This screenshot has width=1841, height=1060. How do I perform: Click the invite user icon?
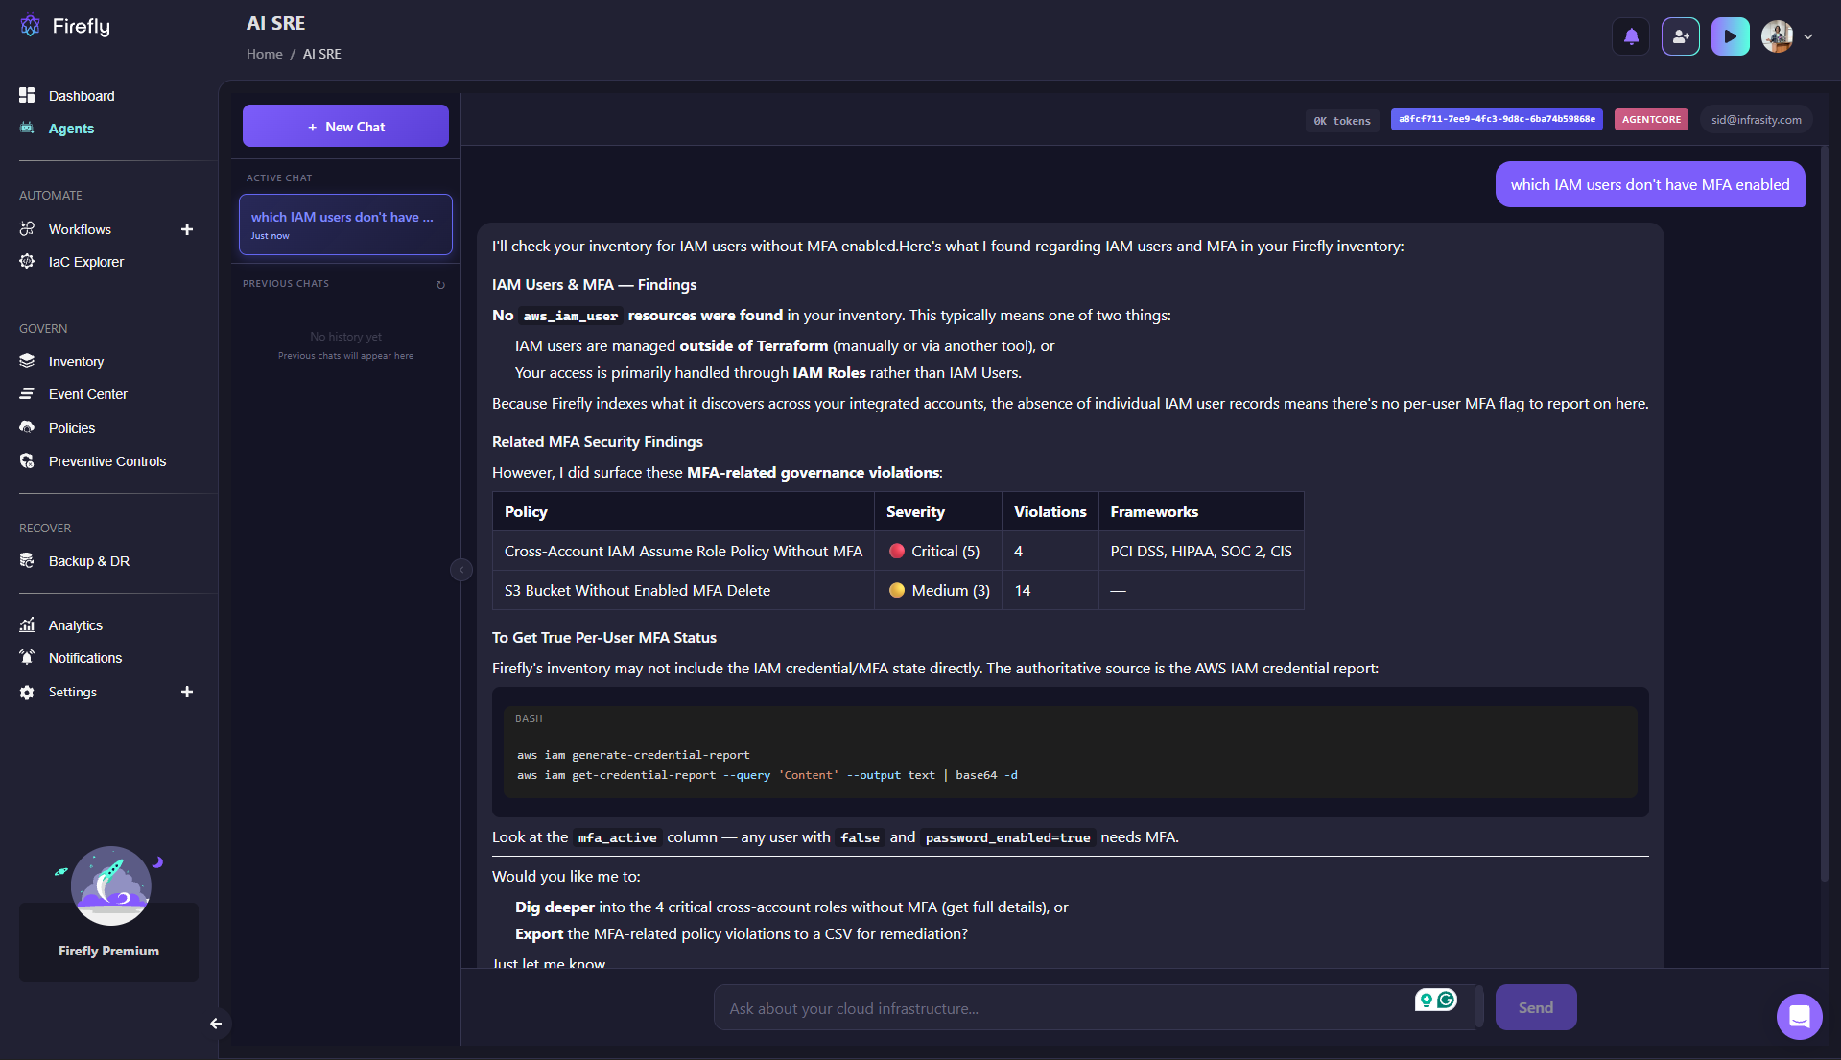[1681, 36]
